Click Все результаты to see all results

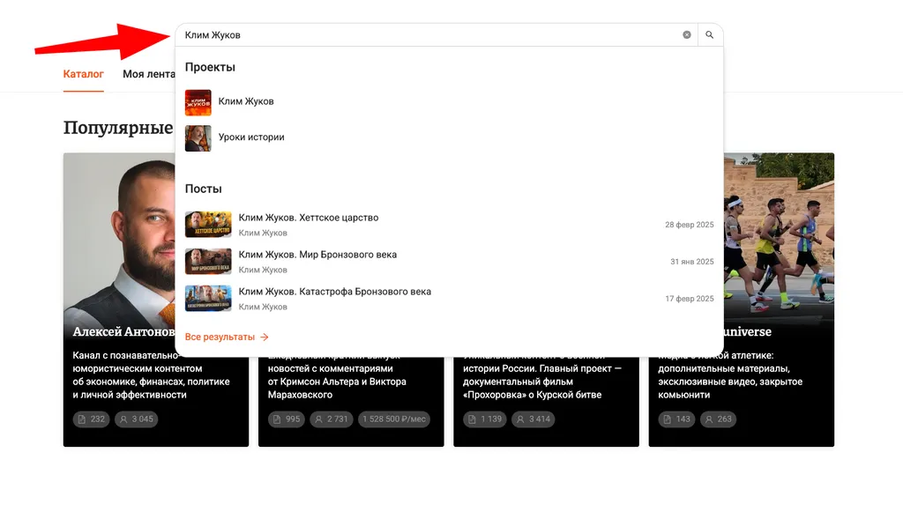click(220, 338)
